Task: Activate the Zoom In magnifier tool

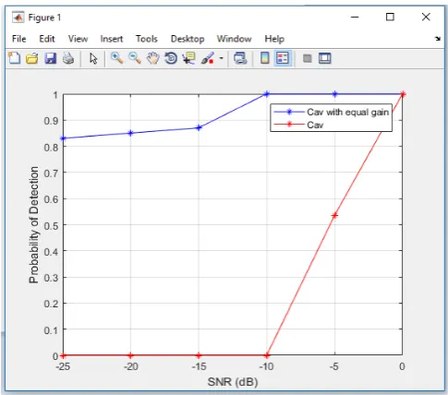Action: [x=117, y=58]
